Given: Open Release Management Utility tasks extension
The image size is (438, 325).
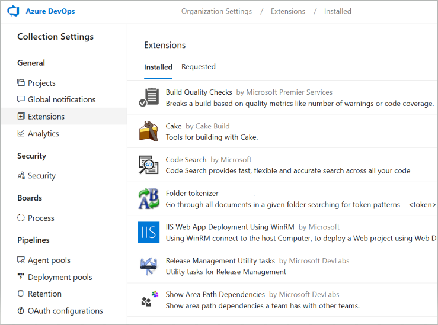Looking at the screenshot, I should tap(220, 261).
